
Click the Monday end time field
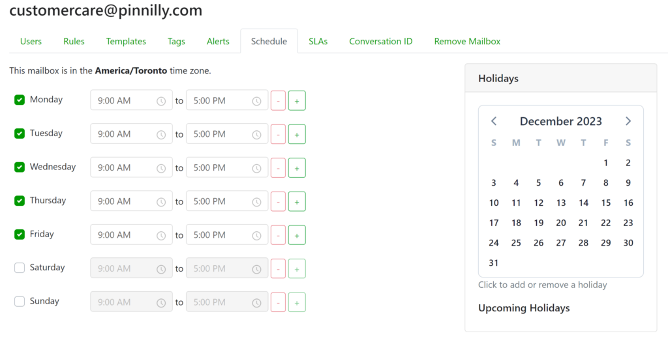(x=227, y=101)
